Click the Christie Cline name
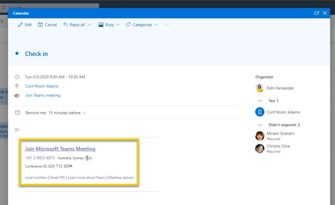Screen dimensions: 335x205 tap(278, 146)
